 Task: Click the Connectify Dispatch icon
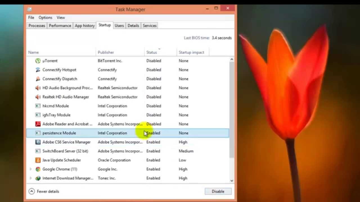coord(38,79)
